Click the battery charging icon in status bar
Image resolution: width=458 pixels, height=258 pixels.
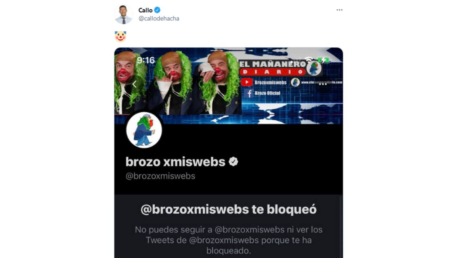pos(324,60)
